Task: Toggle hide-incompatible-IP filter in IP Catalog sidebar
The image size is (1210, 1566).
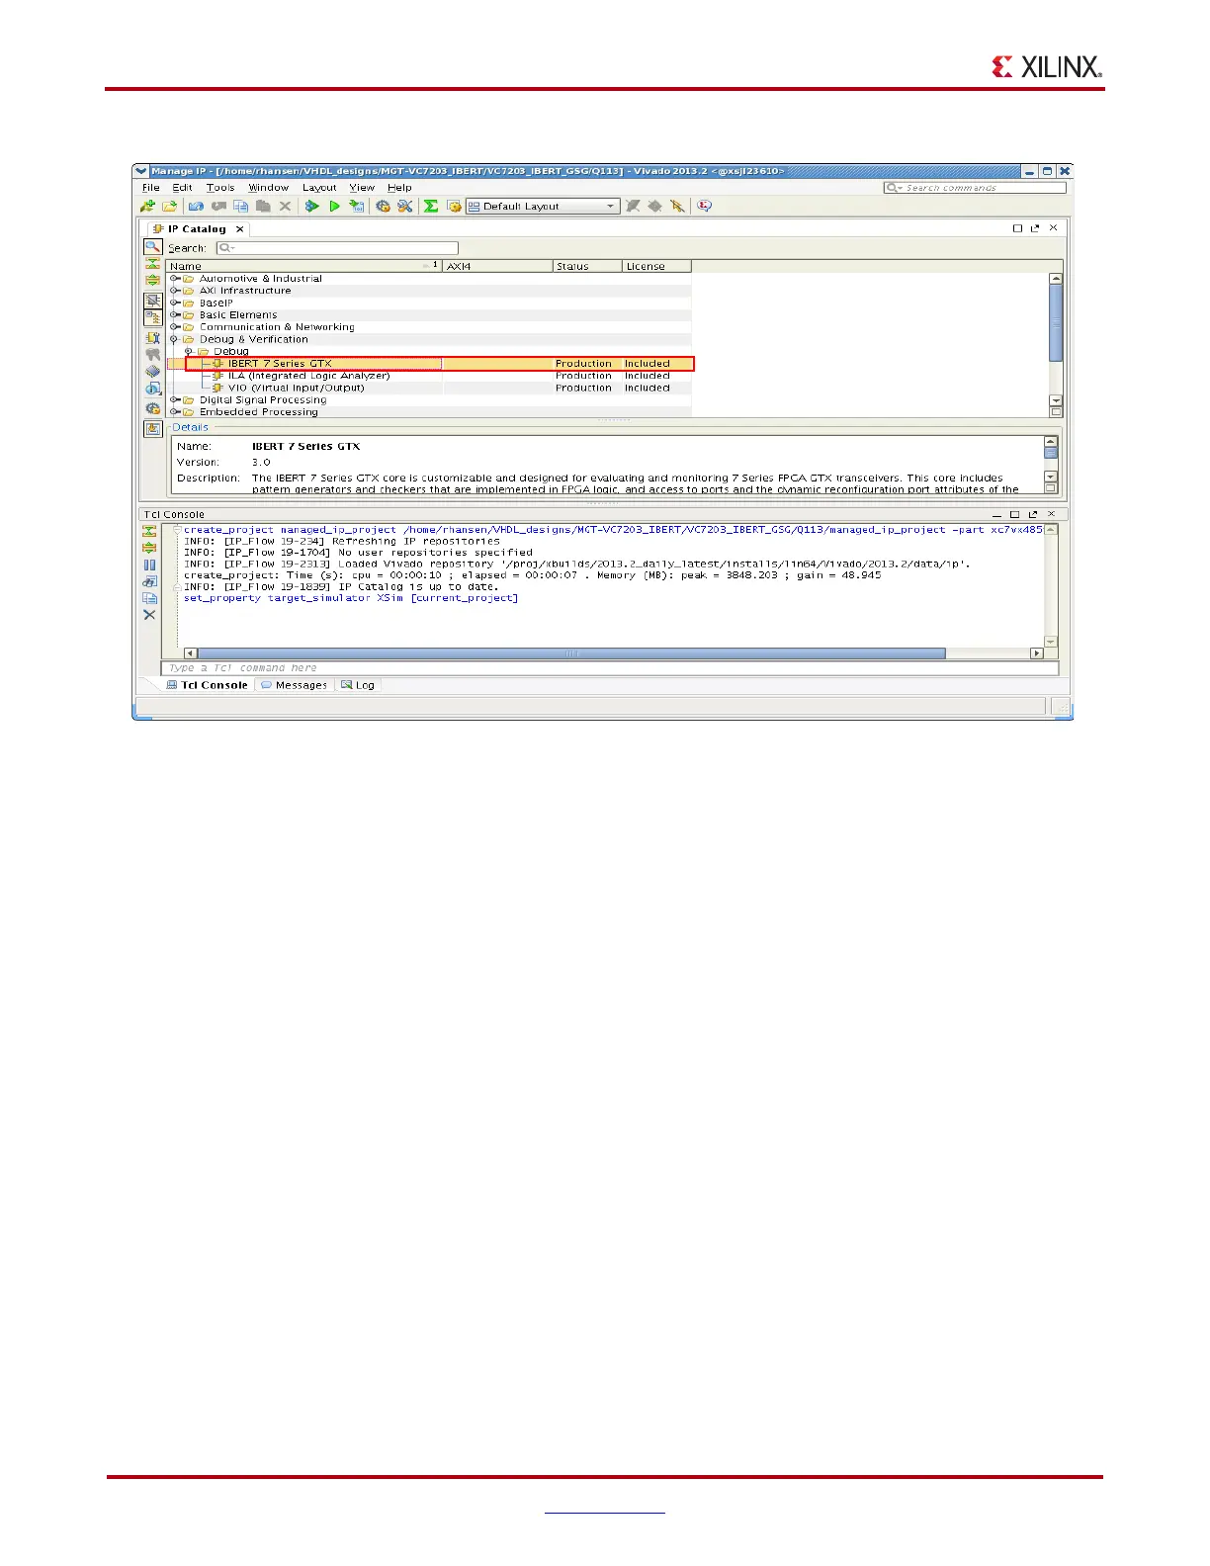Action: coord(152,301)
